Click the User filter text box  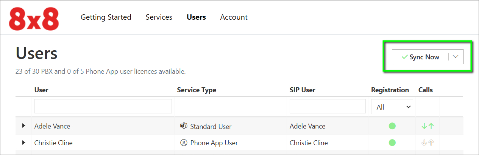pyautogui.click(x=103, y=106)
